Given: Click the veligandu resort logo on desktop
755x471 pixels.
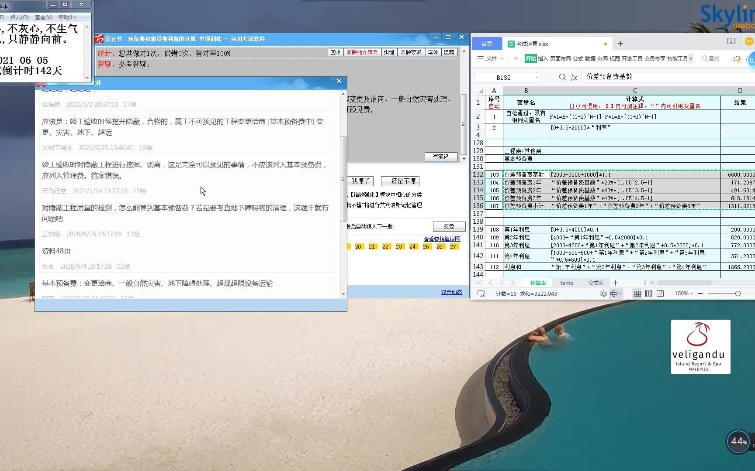Looking at the screenshot, I should tap(700, 347).
